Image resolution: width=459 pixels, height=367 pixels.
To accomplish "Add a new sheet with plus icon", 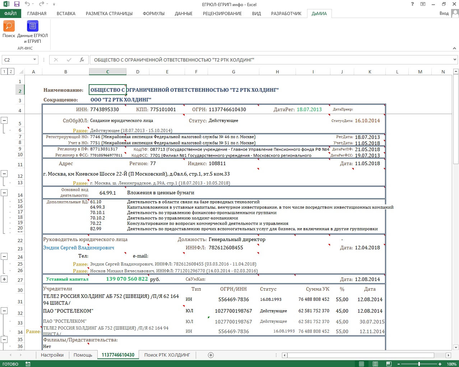I will coord(211,355).
